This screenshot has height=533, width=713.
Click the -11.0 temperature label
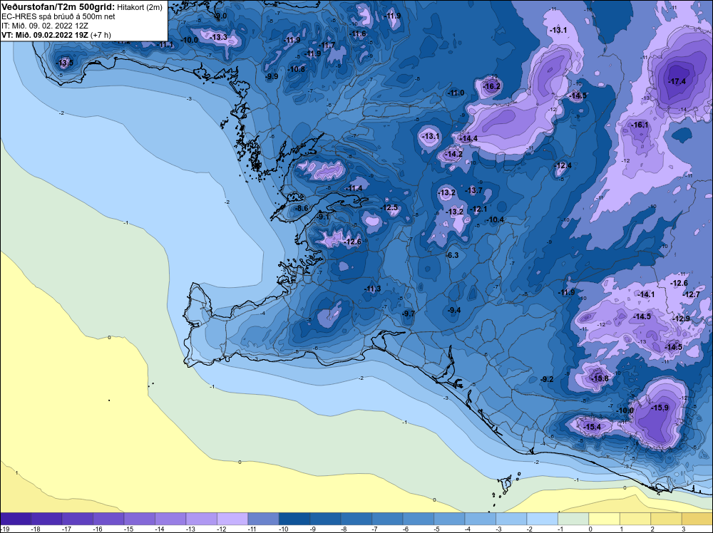pos(456,93)
